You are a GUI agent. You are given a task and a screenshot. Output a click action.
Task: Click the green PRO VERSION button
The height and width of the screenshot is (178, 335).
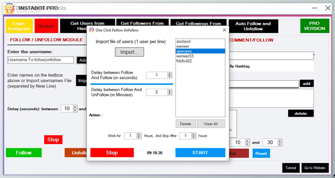pyautogui.click(x=314, y=26)
